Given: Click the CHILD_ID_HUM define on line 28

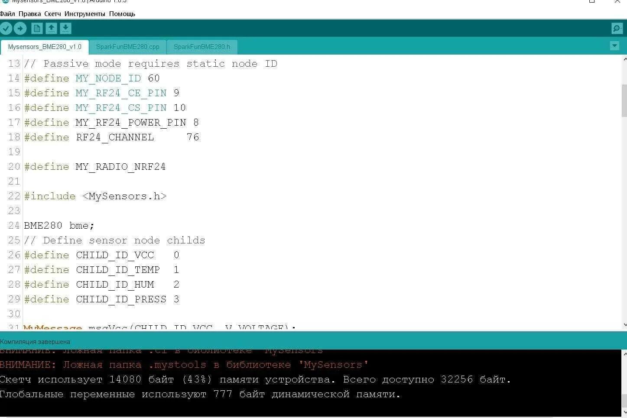Looking at the screenshot, I should (x=115, y=285).
